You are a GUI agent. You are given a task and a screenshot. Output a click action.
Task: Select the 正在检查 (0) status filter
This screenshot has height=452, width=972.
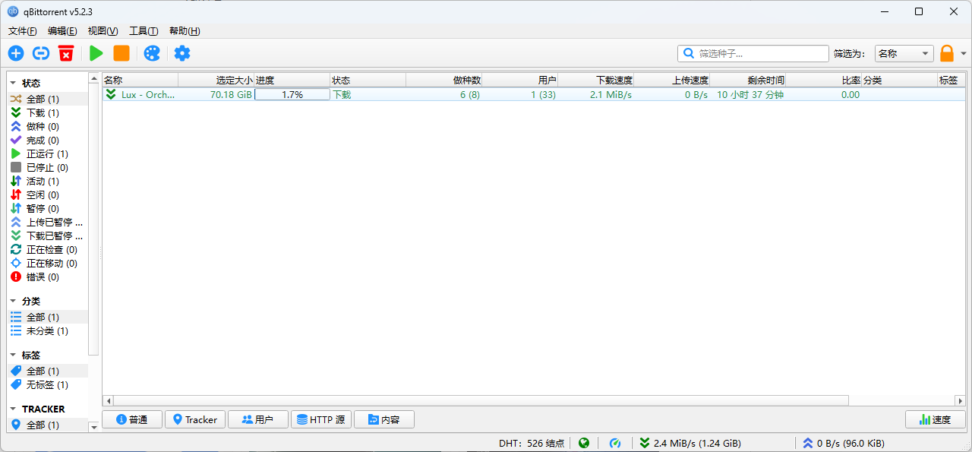pos(48,249)
